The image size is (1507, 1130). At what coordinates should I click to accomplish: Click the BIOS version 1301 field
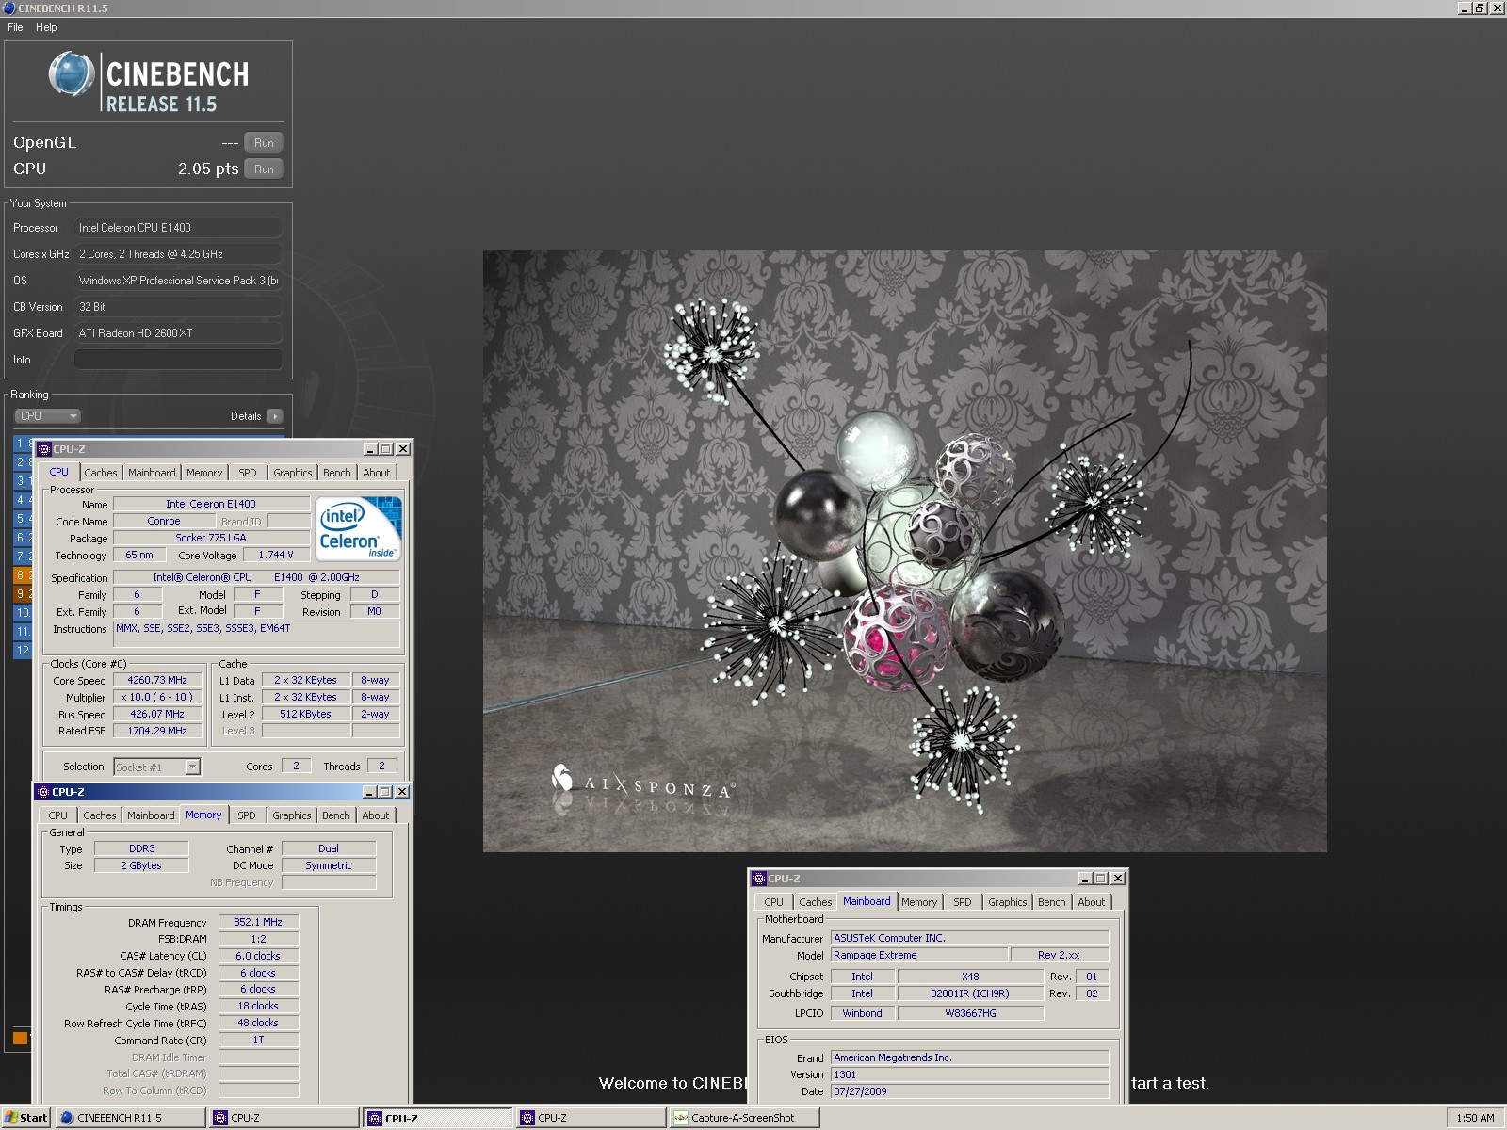pyautogui.click(x=970, y=1074)
